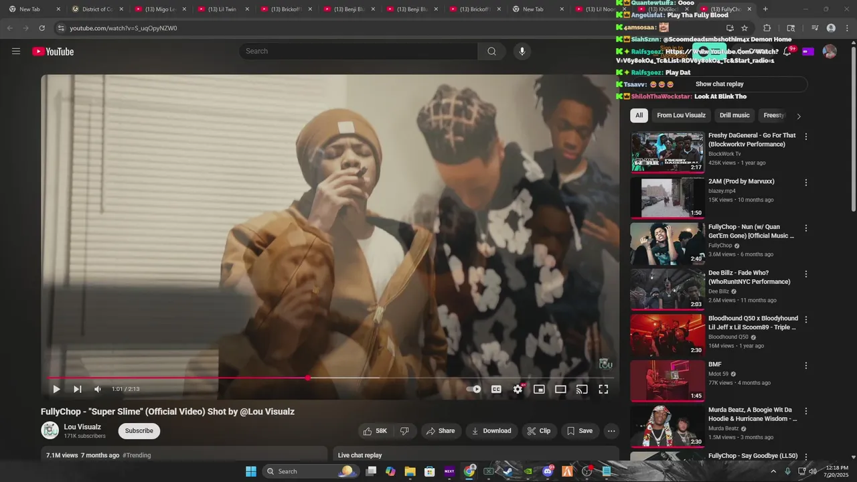Image resolution: width=857 pixels, height=482 pixels.
Task: Save the video to a playlist
Action: coord(580,431)
